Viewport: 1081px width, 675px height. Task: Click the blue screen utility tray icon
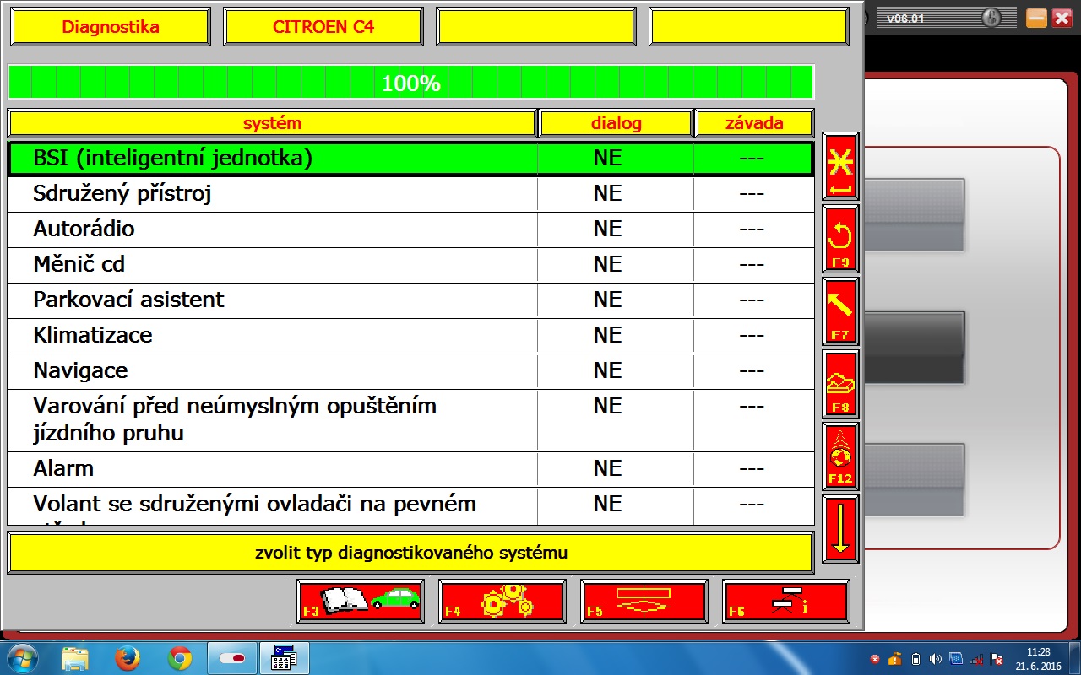[955, 659]
